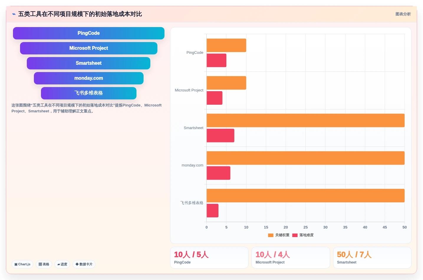
Task: Click the Smartsheet orange 关键权重 bar
Action: click(305, 120)
